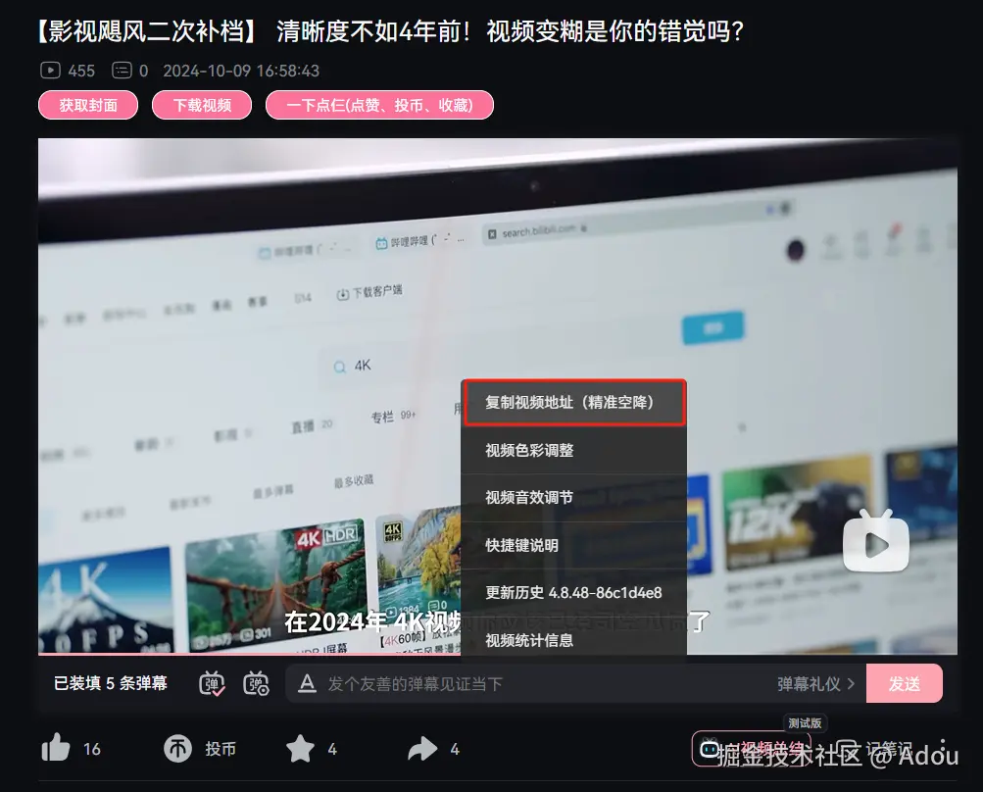Click the pink 视频笔记 测试版 icon
Viewport: 983px width, 792px height.
click(x=709, y=749)
